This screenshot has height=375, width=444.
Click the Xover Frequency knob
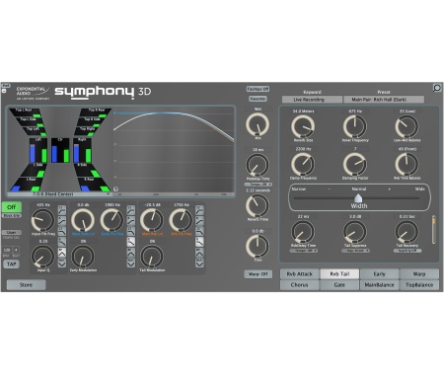click(x=355, y=126)
